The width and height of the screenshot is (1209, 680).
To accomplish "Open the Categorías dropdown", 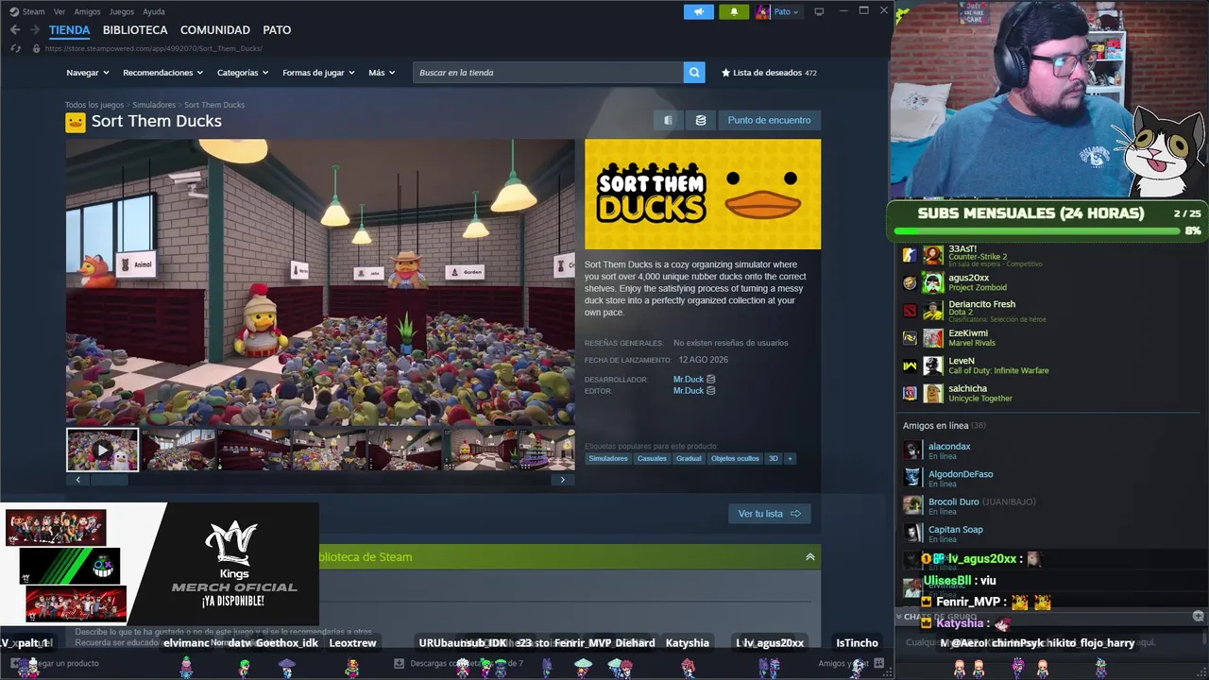I will pos(243,73).
